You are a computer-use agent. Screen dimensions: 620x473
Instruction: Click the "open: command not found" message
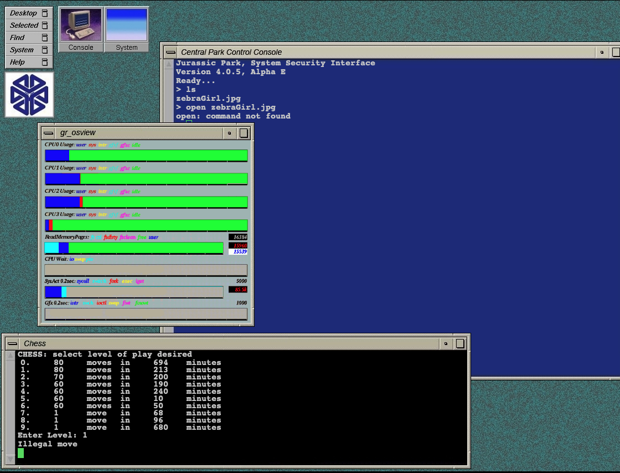click(233, 116)
